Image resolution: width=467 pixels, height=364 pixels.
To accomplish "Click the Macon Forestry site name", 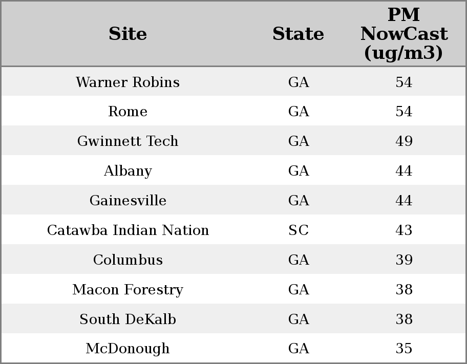I will pos(128,290).
